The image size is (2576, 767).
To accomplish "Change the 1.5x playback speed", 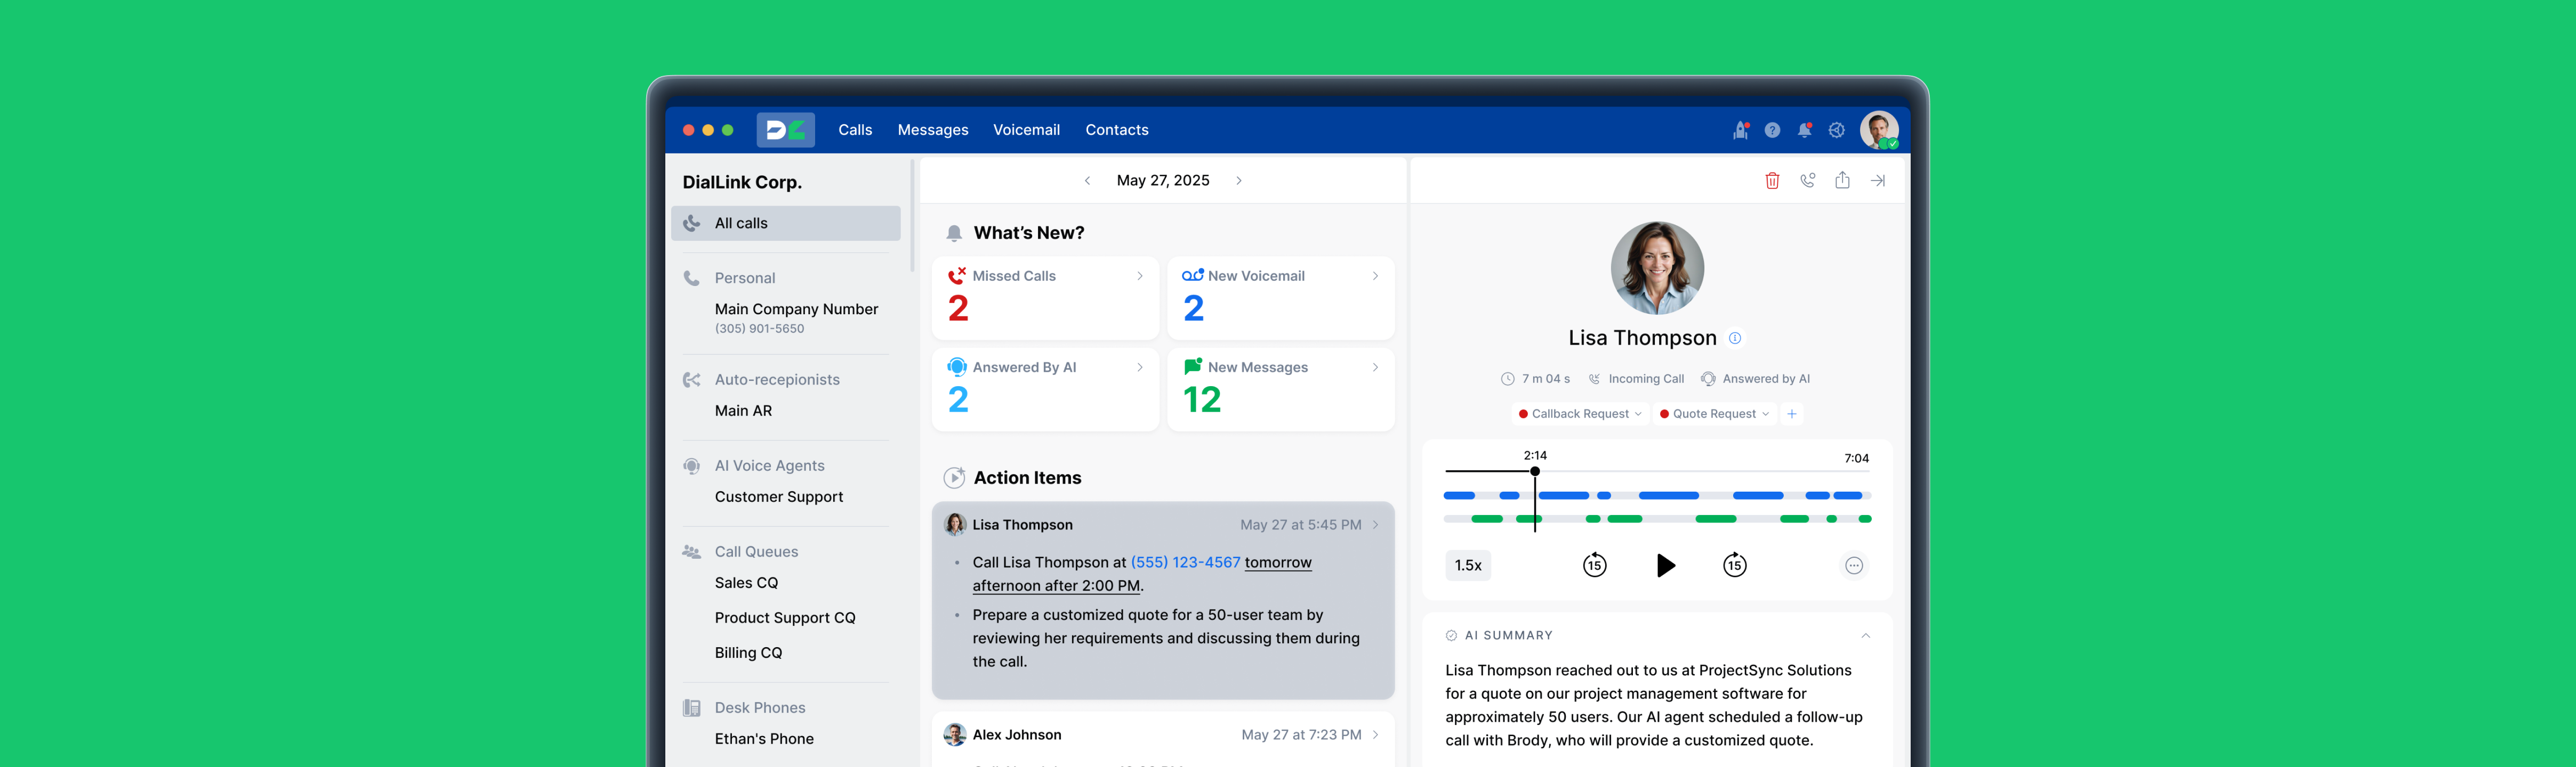I will [1468, 565].
